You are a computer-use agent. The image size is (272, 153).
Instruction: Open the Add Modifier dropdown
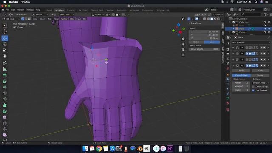point(251,42)
